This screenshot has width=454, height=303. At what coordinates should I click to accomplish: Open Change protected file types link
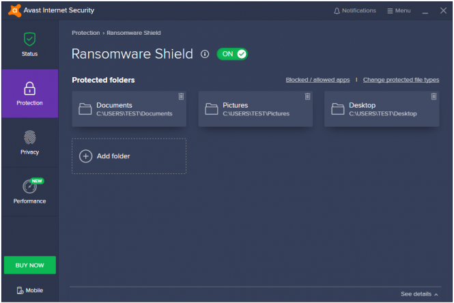coord(401,80)
